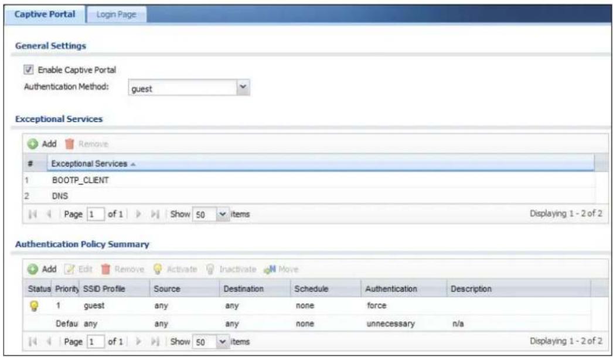Click the Exceptional Services page number field
This screenshot has height=357, width=613.
pyautogui.click(x=96, y=215)
